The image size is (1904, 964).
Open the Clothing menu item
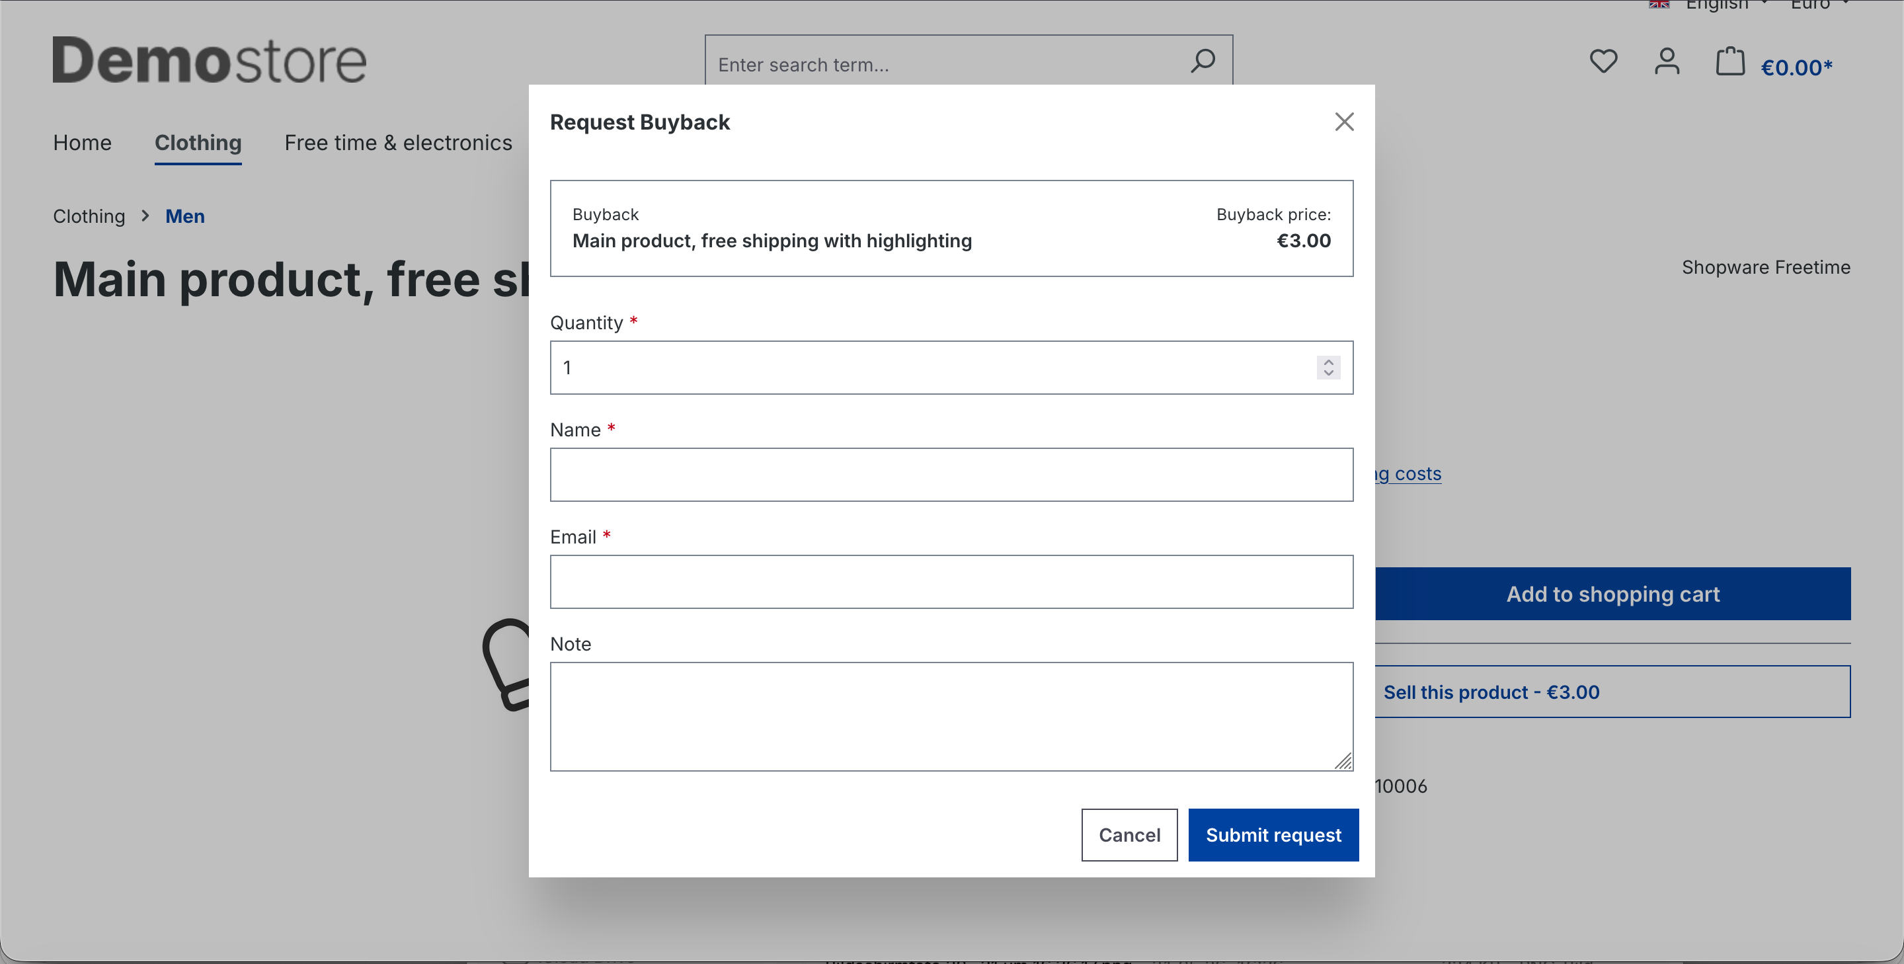pos(198,143)
